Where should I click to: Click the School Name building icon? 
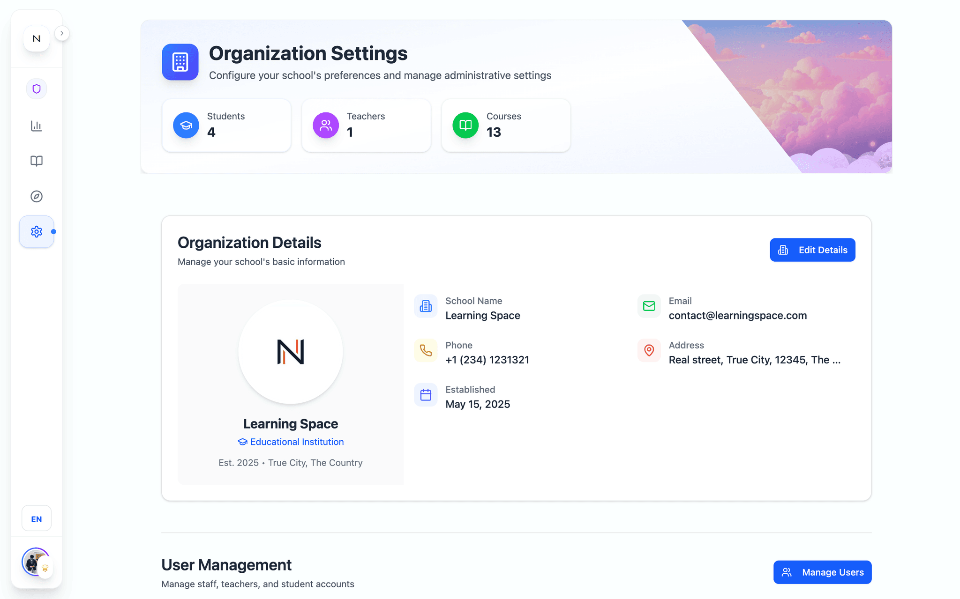pyautogui.click(x=426, y=306)
